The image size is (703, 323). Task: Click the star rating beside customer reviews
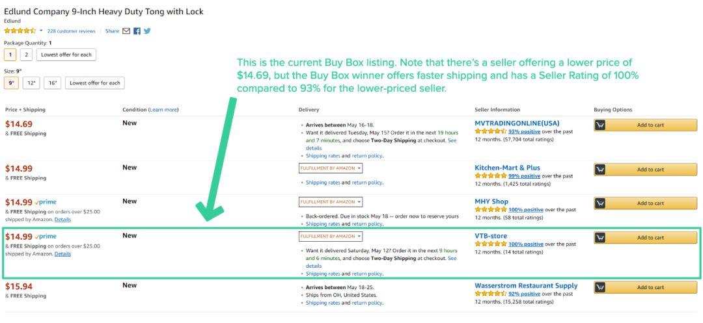[20, 31]
